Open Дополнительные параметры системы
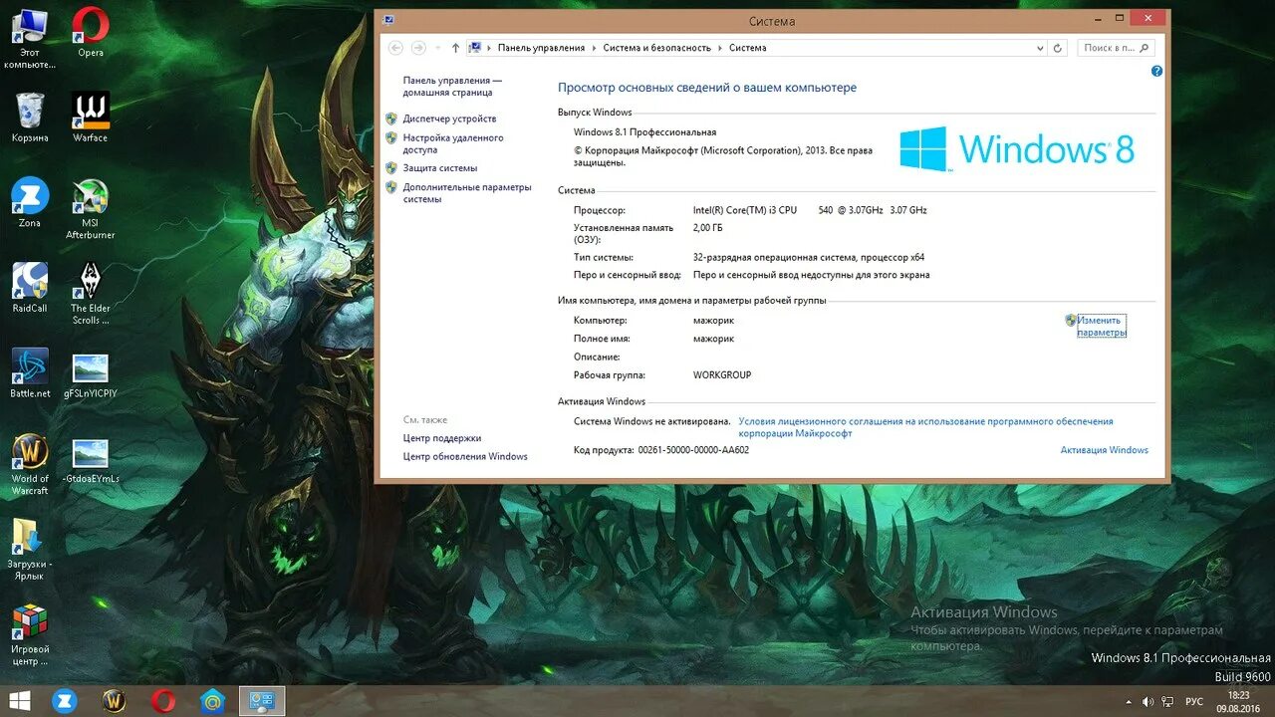This screenshot has width=1275, height=717. [467, 193]
